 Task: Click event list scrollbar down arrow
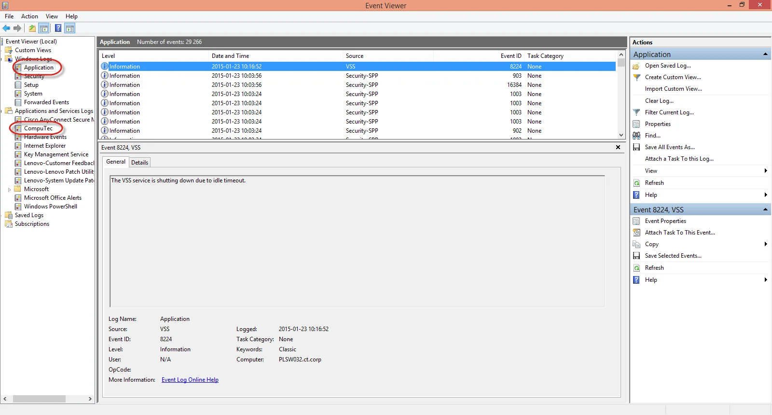(x=621, y=135)
